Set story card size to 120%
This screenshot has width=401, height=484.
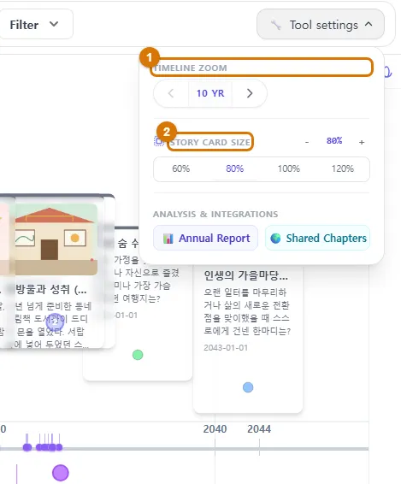[343, 168]
